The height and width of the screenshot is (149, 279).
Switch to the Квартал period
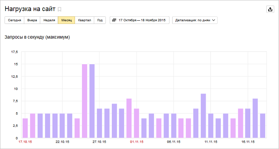click(84, 20)
